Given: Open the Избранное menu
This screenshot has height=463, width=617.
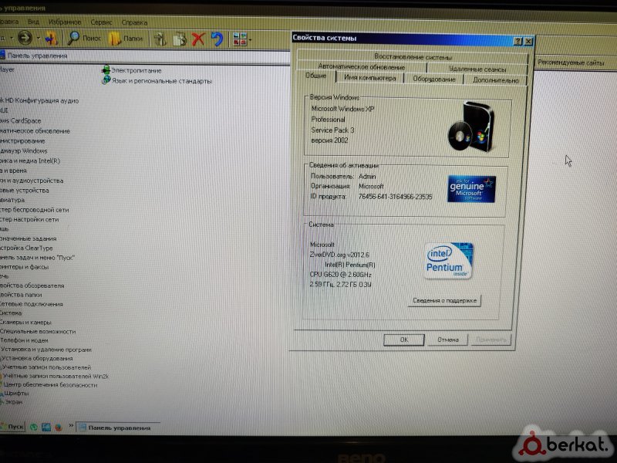Looking at the screenshot, I should point(65,22).
